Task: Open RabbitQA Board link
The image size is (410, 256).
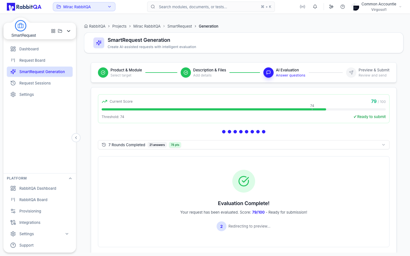Action: point(40,200)
